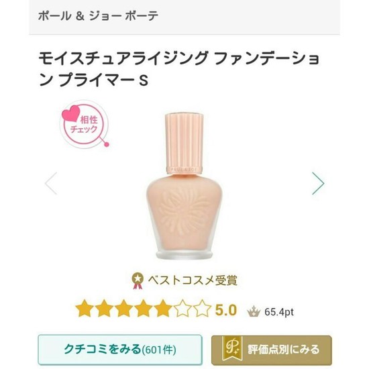Click the crown ranking points icon

pyautogui.click(x=254, y=311)
